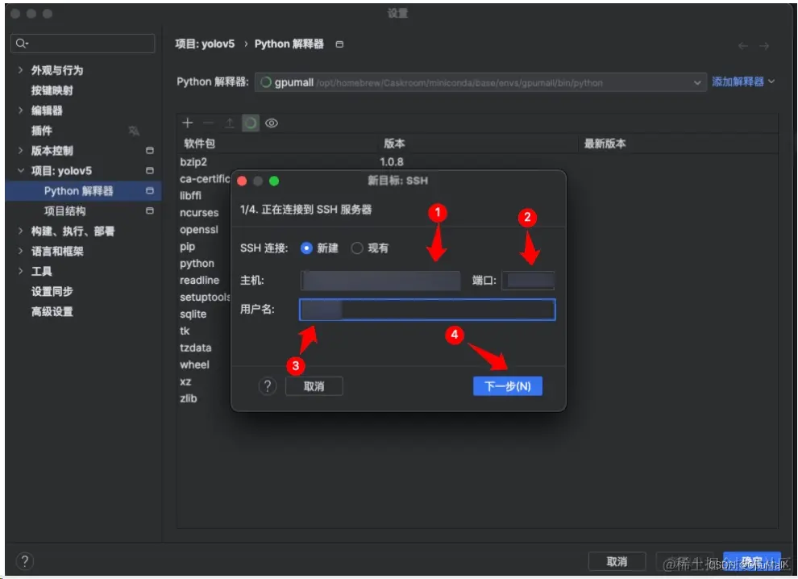Click 下一步(N) button in SSH dialog
The height and width of the screenshot is (579, 798).
tap(507, 386)
